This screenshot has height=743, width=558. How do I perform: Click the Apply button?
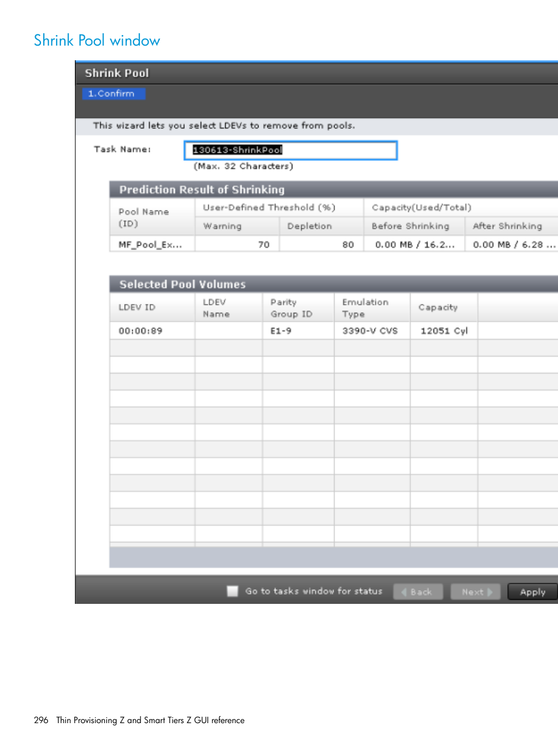coord(532,592)
